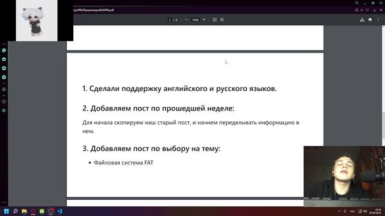Open the PDF viewer more-actions menu
The image size is (385, 216).
[x=378, y=20]
